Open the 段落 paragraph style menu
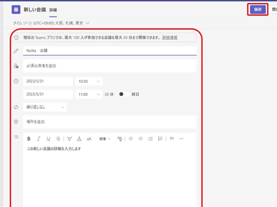The width and height of the screenshot is (277, 207). (x=105, y=139)
